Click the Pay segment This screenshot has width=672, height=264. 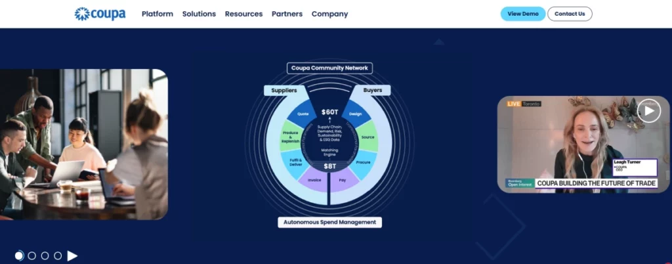343,180
